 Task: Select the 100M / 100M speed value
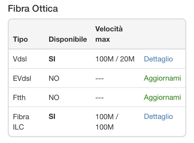coord(107,122)
